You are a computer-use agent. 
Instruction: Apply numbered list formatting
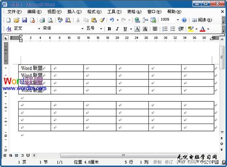click(165, 29)
